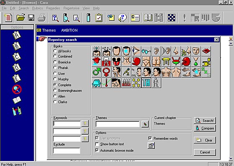
Task: Choose the Chest torso chapter icon
Action: coord(166,72)
